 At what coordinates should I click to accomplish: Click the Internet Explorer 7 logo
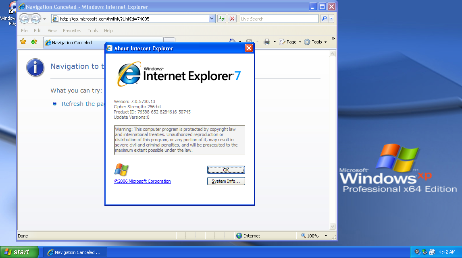click(x=179, y=74)
